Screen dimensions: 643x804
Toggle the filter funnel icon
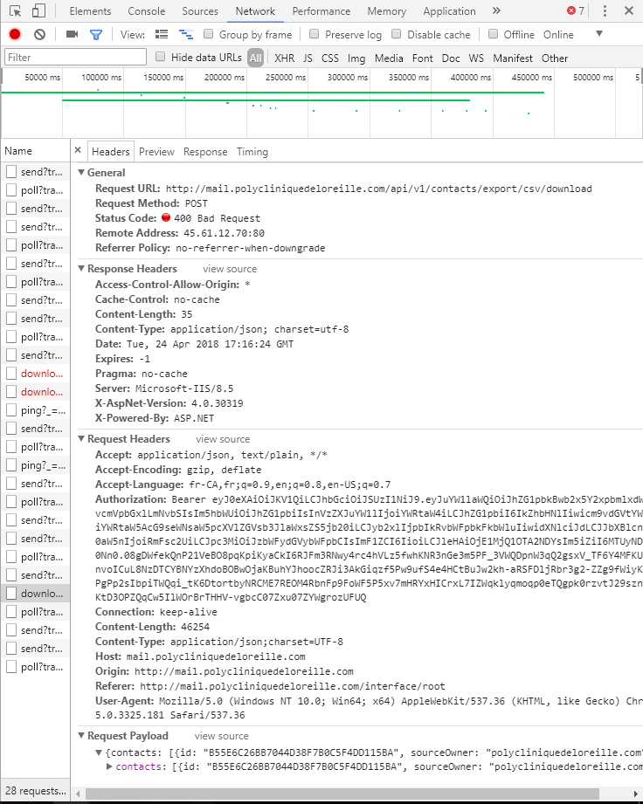[96, 35]
